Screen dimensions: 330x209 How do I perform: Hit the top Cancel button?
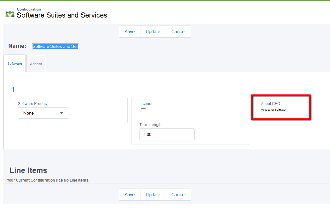pos(178,32)
